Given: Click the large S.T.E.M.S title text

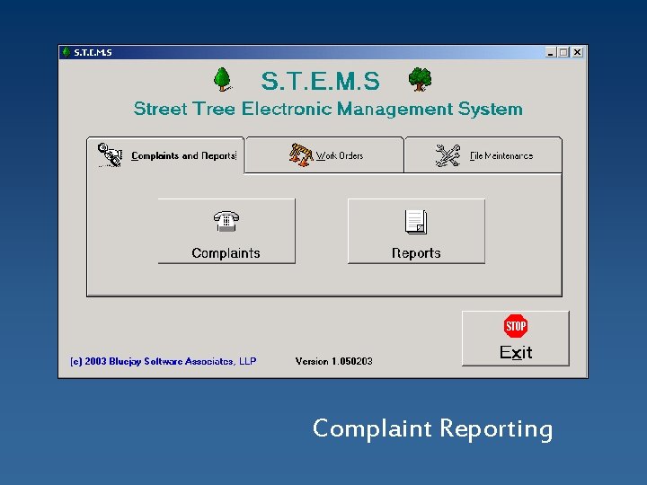Looking at the screenshot, I should click(x=320, y=81).
